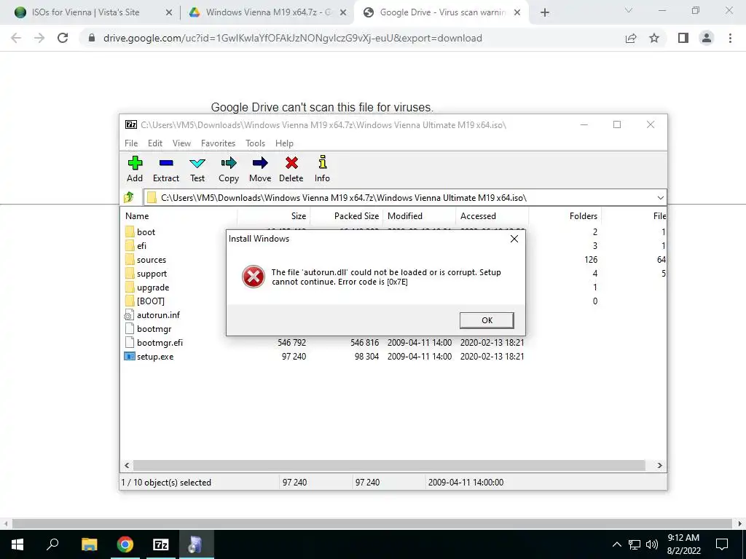Share this page from the address bar
The width and height of the screenshot is (746, 559).
631,38
